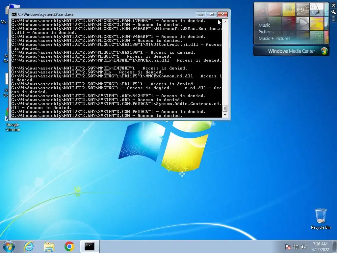Click the climber album thumbnail
This screenshot has height=253, width=337.
point(317,10)
